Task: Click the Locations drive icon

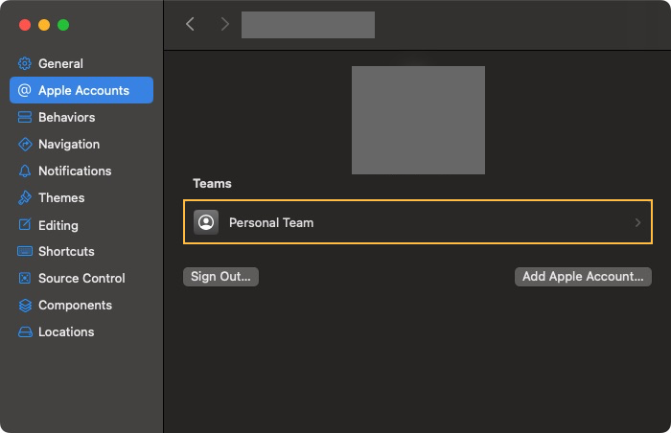Action: (25, 332)
